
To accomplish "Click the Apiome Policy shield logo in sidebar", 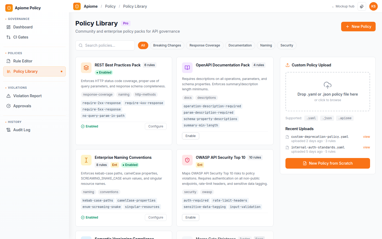I will point(9,8).
